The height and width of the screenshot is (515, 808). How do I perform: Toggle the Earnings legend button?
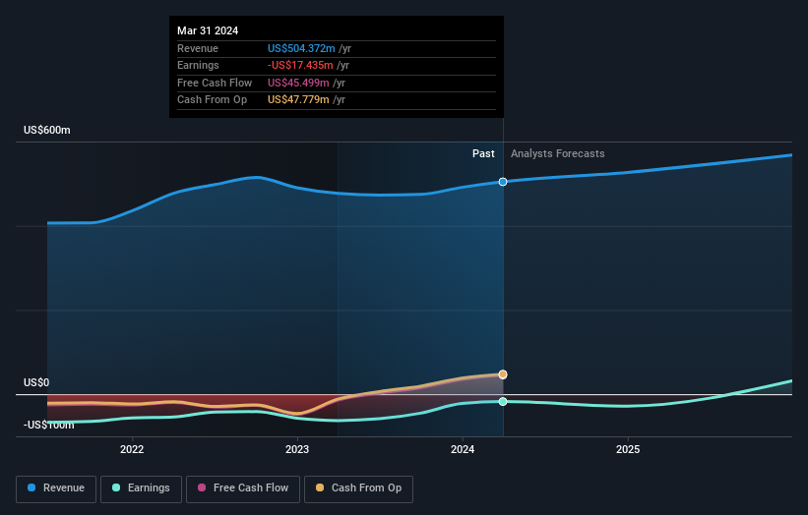(x=141, y=488)
